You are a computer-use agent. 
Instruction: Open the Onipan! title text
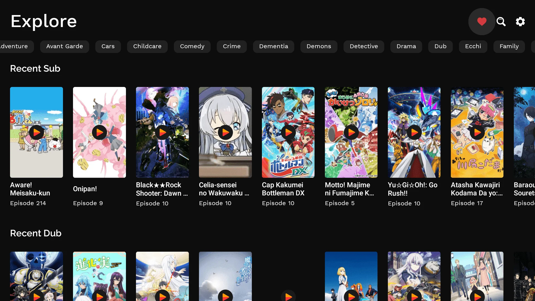(x=85, y=189)
